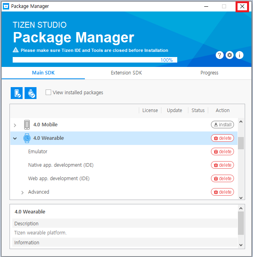Open the Progress tab
Image resolution: width=253 pixels, height=257 pixels.
(209, 73)
